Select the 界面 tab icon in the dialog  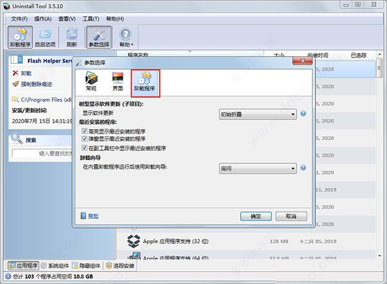(118, 81)
